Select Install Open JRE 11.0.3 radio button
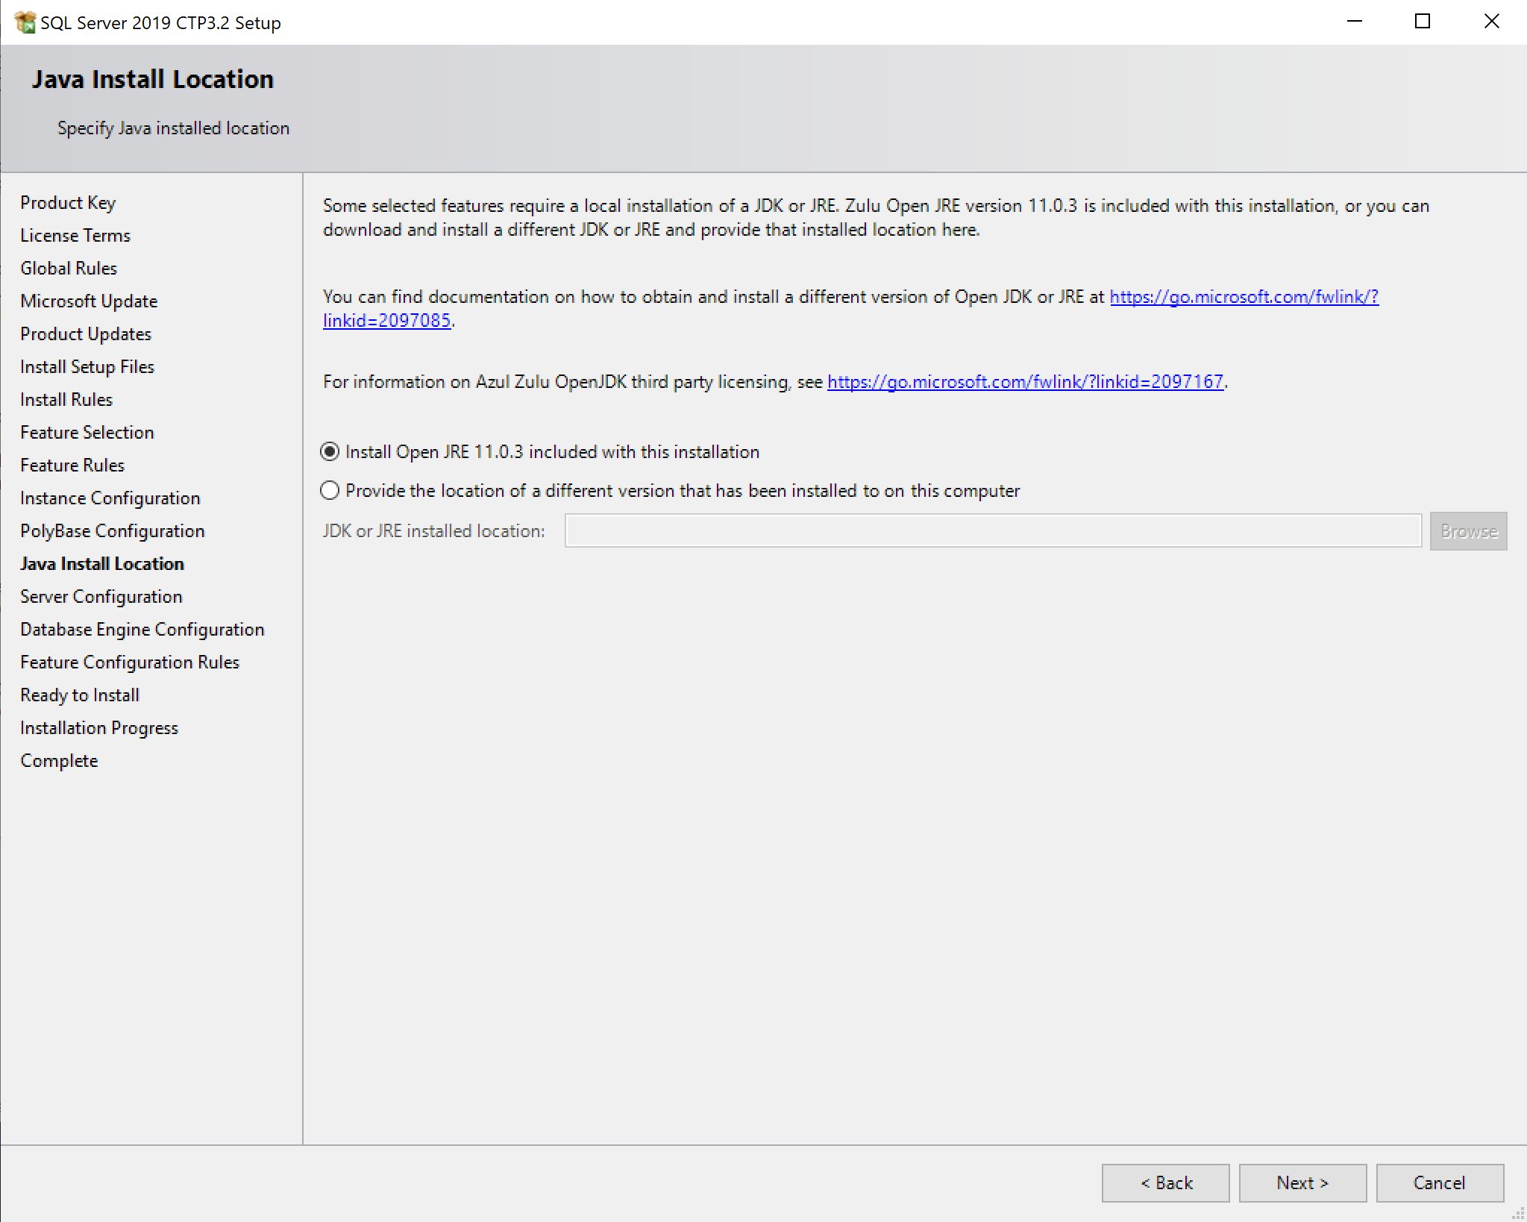Image resolution: width=1527 pixels, height=1222 pixels. click(x=327, y=451)
